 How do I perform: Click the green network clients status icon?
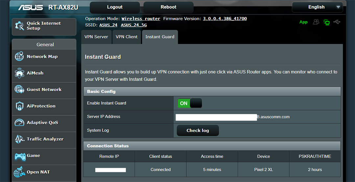pos(326,22)
